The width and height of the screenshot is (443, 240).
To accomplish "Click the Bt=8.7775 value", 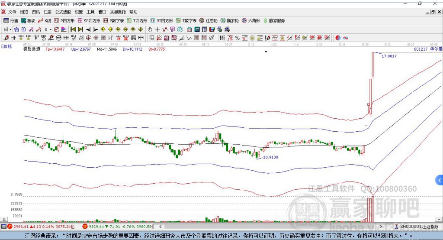I will coord(157,49).
